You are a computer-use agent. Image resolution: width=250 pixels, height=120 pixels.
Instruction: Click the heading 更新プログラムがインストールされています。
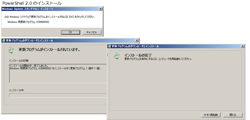pos(49,50)
